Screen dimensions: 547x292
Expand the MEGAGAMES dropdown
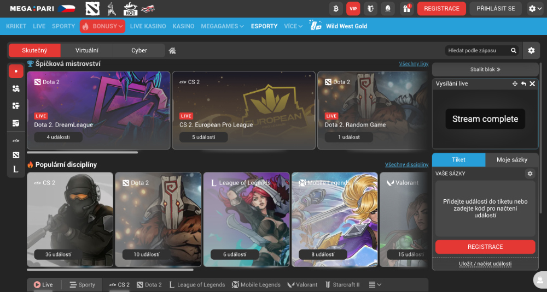[222, 26]
